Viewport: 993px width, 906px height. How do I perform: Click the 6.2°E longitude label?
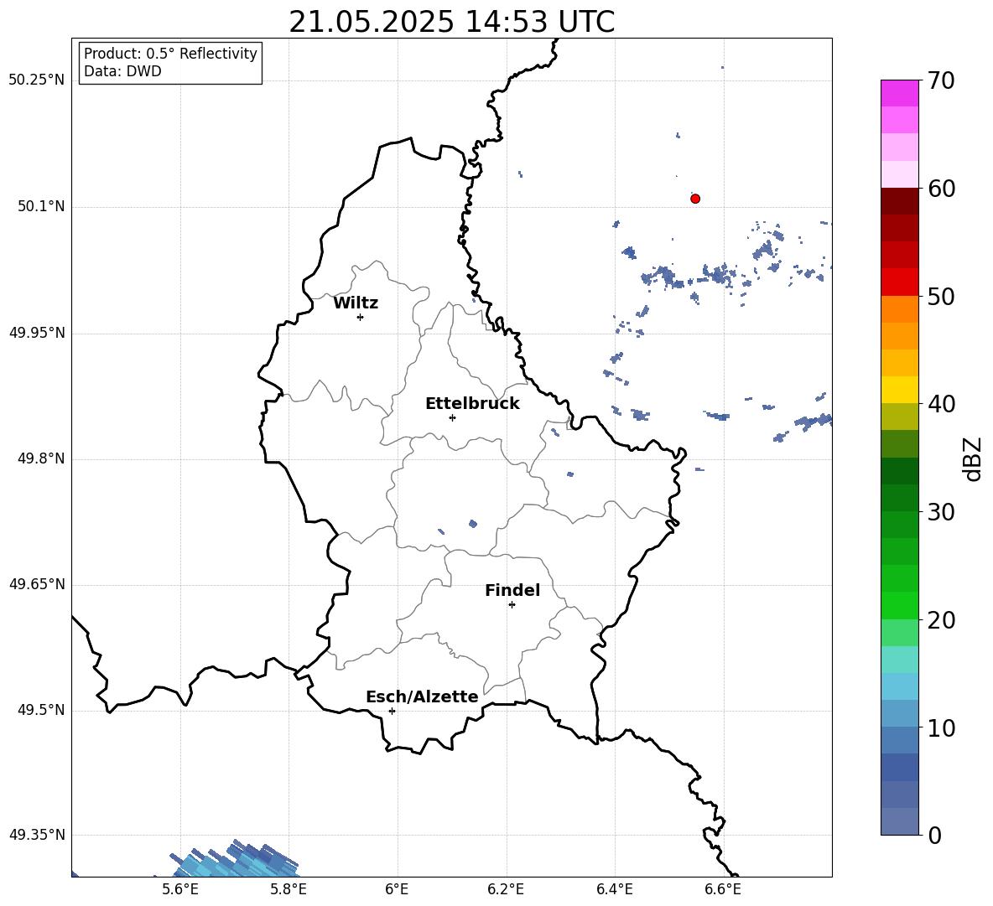506,889
